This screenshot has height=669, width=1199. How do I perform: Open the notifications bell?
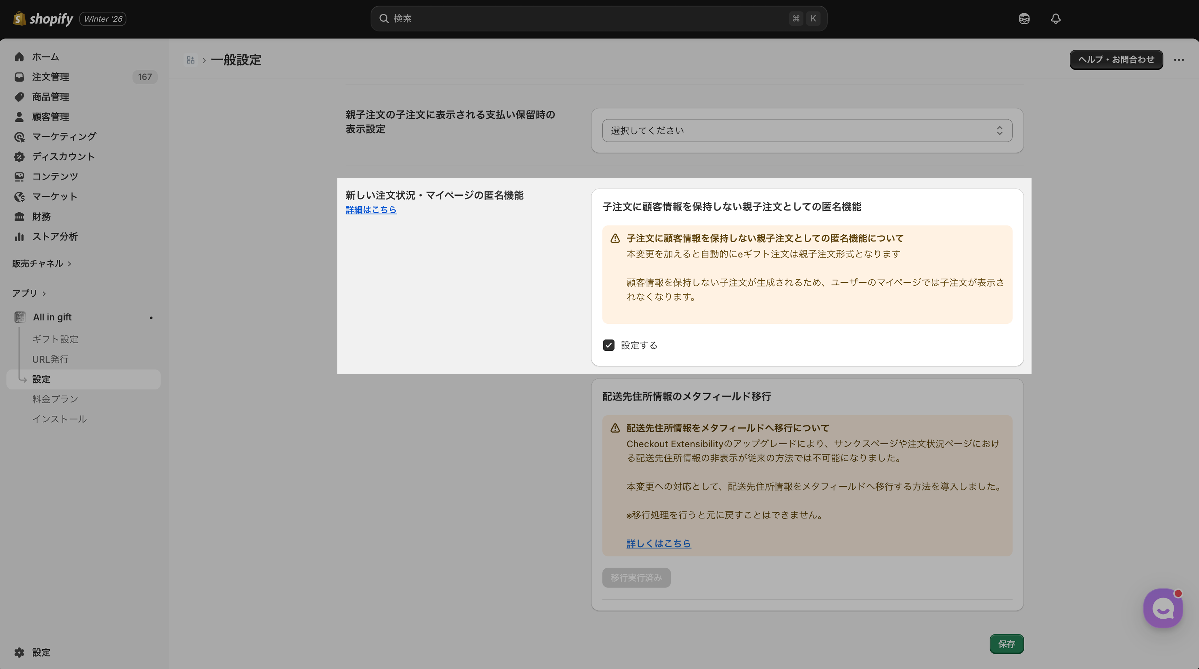coord(1056,19)
